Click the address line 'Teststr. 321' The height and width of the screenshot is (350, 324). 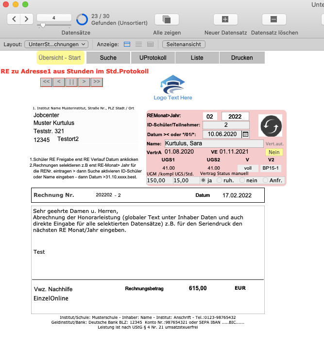(x=49, y=131)
